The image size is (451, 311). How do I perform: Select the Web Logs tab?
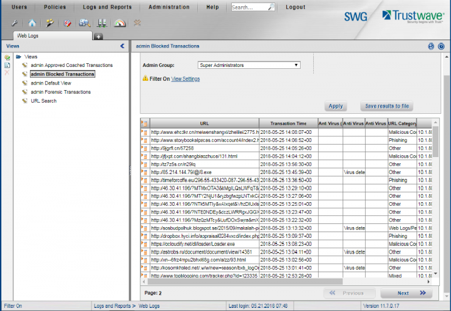point(53,36)
